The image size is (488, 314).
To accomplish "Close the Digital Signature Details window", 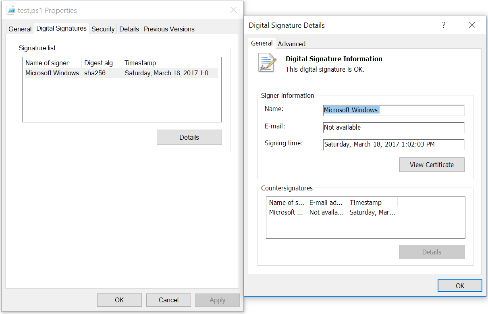I will pyautogui.click(x=472, y=25).
